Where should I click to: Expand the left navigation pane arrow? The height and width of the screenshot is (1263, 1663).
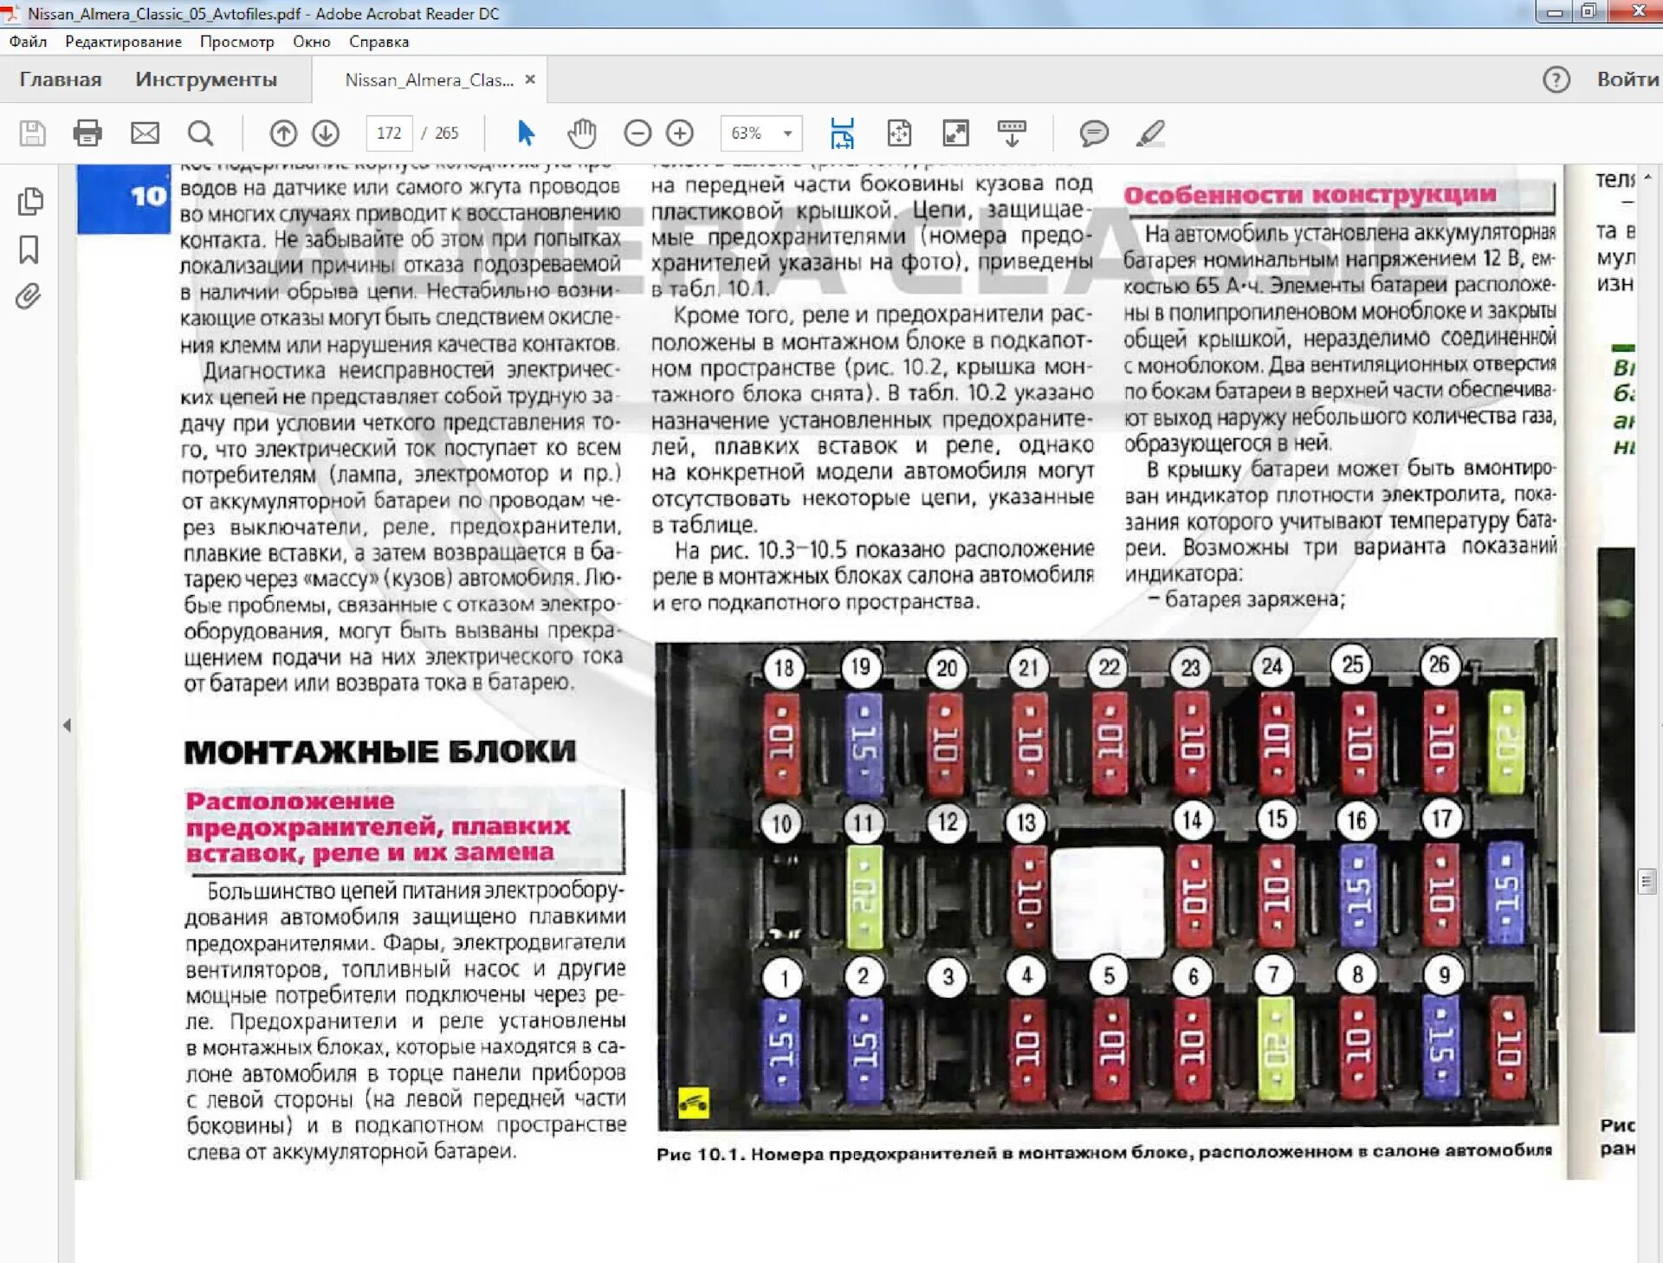(x=67, y=726)
